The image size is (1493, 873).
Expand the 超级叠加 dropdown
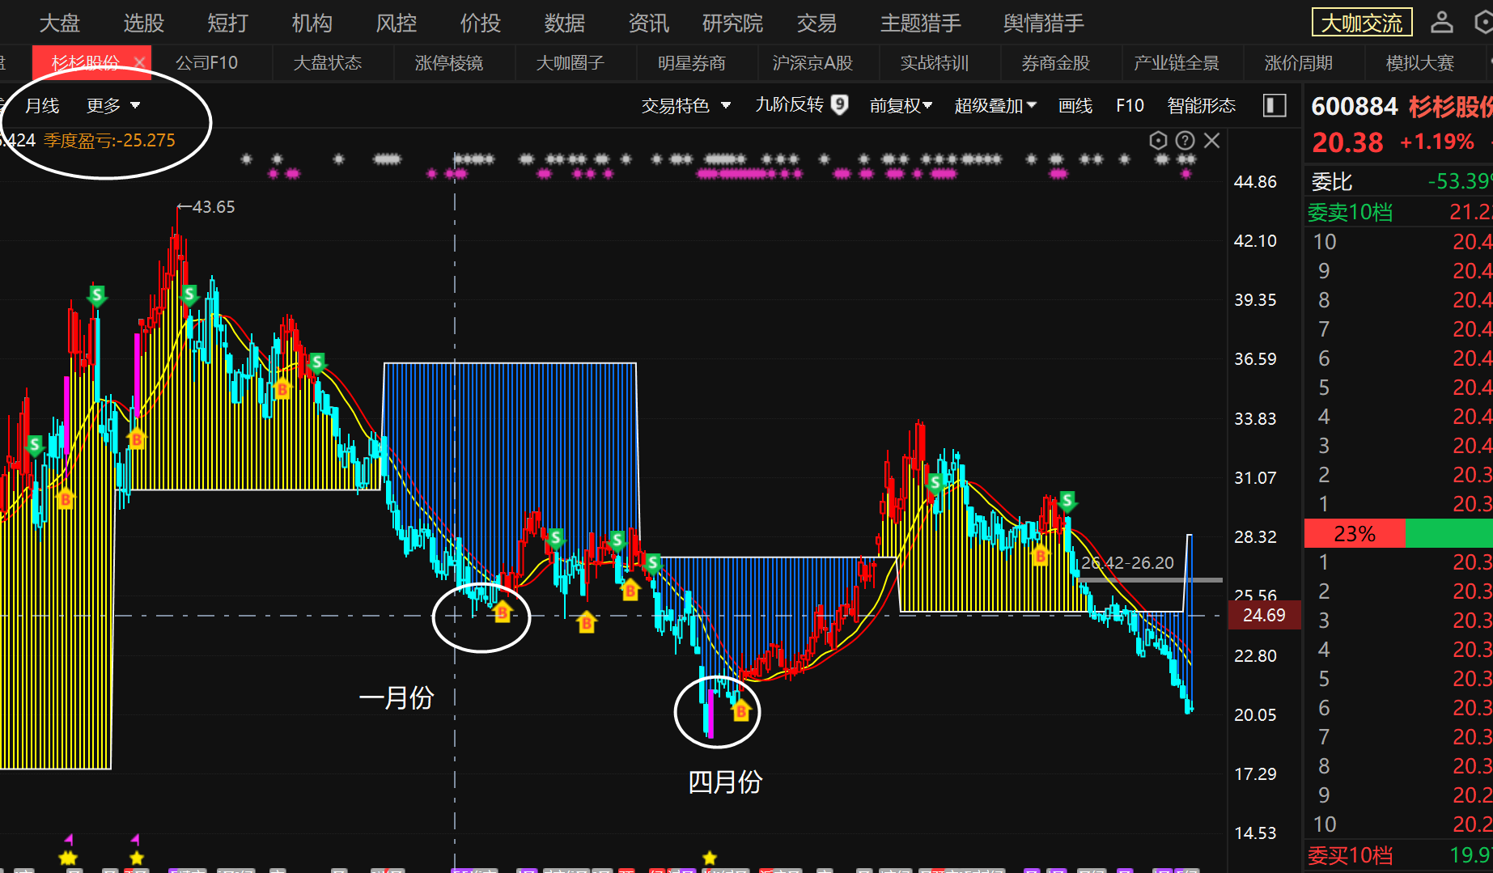point(995,105)
